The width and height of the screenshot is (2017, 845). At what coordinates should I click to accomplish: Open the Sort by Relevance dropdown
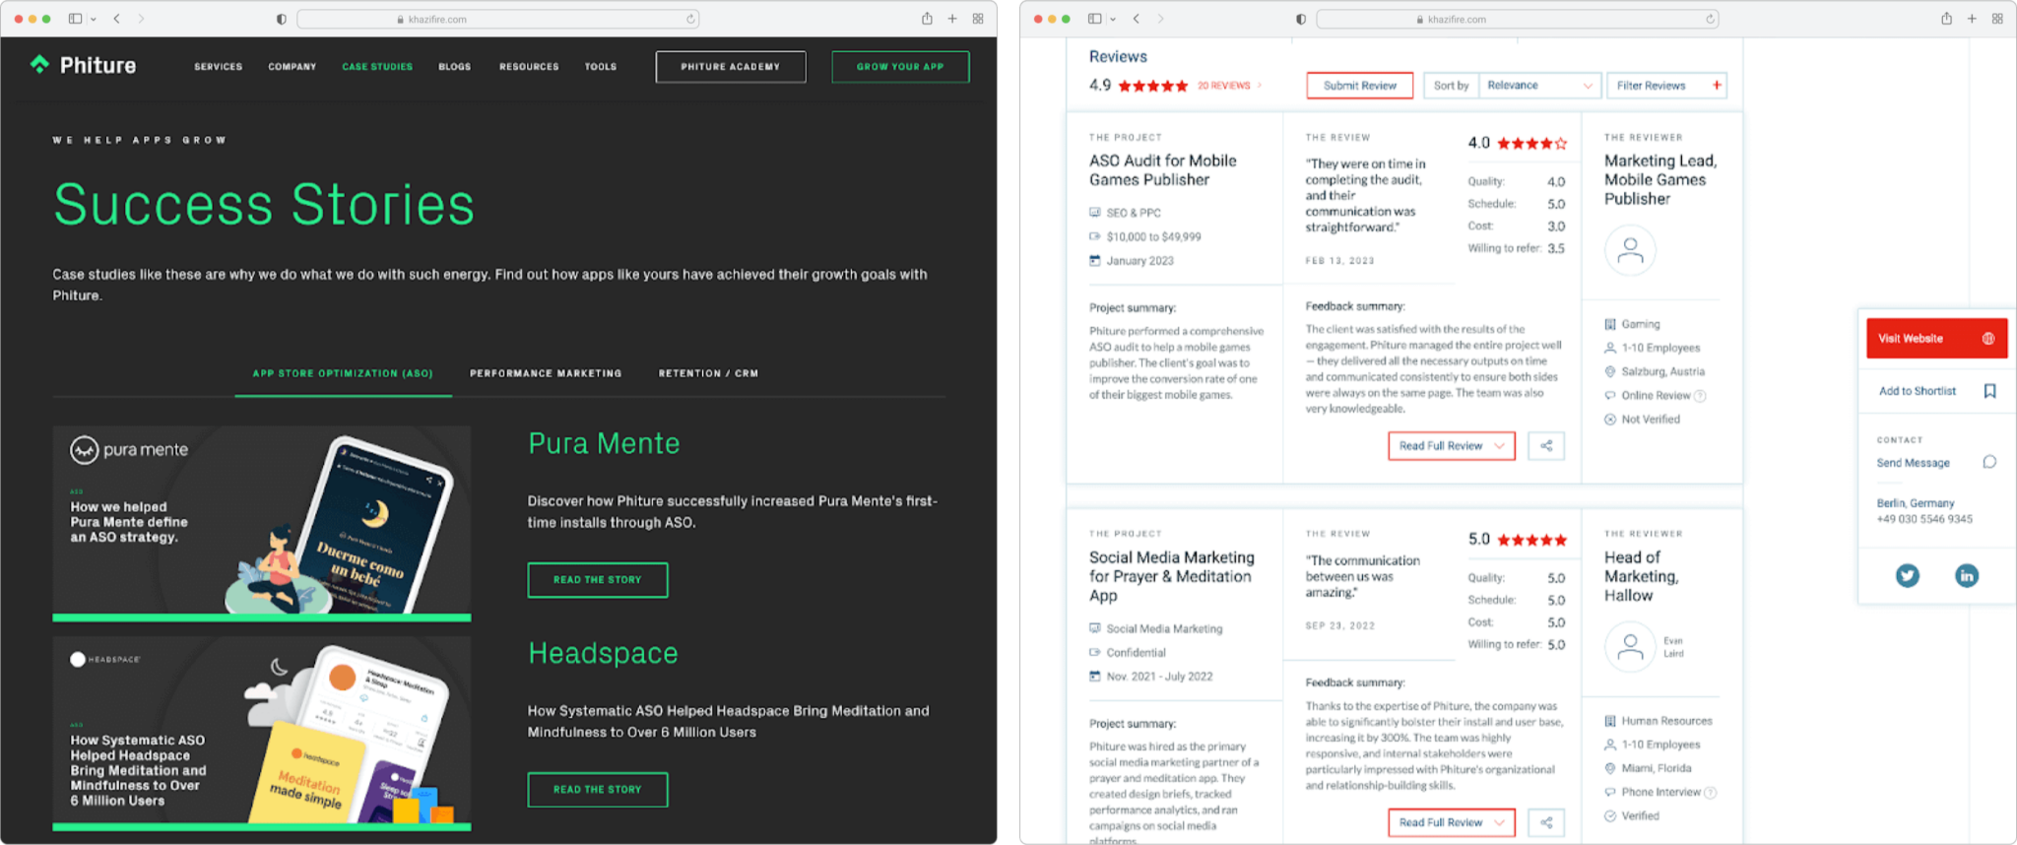click(1539, 86)
